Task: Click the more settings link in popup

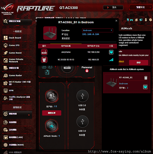Action: pos(66,38)
